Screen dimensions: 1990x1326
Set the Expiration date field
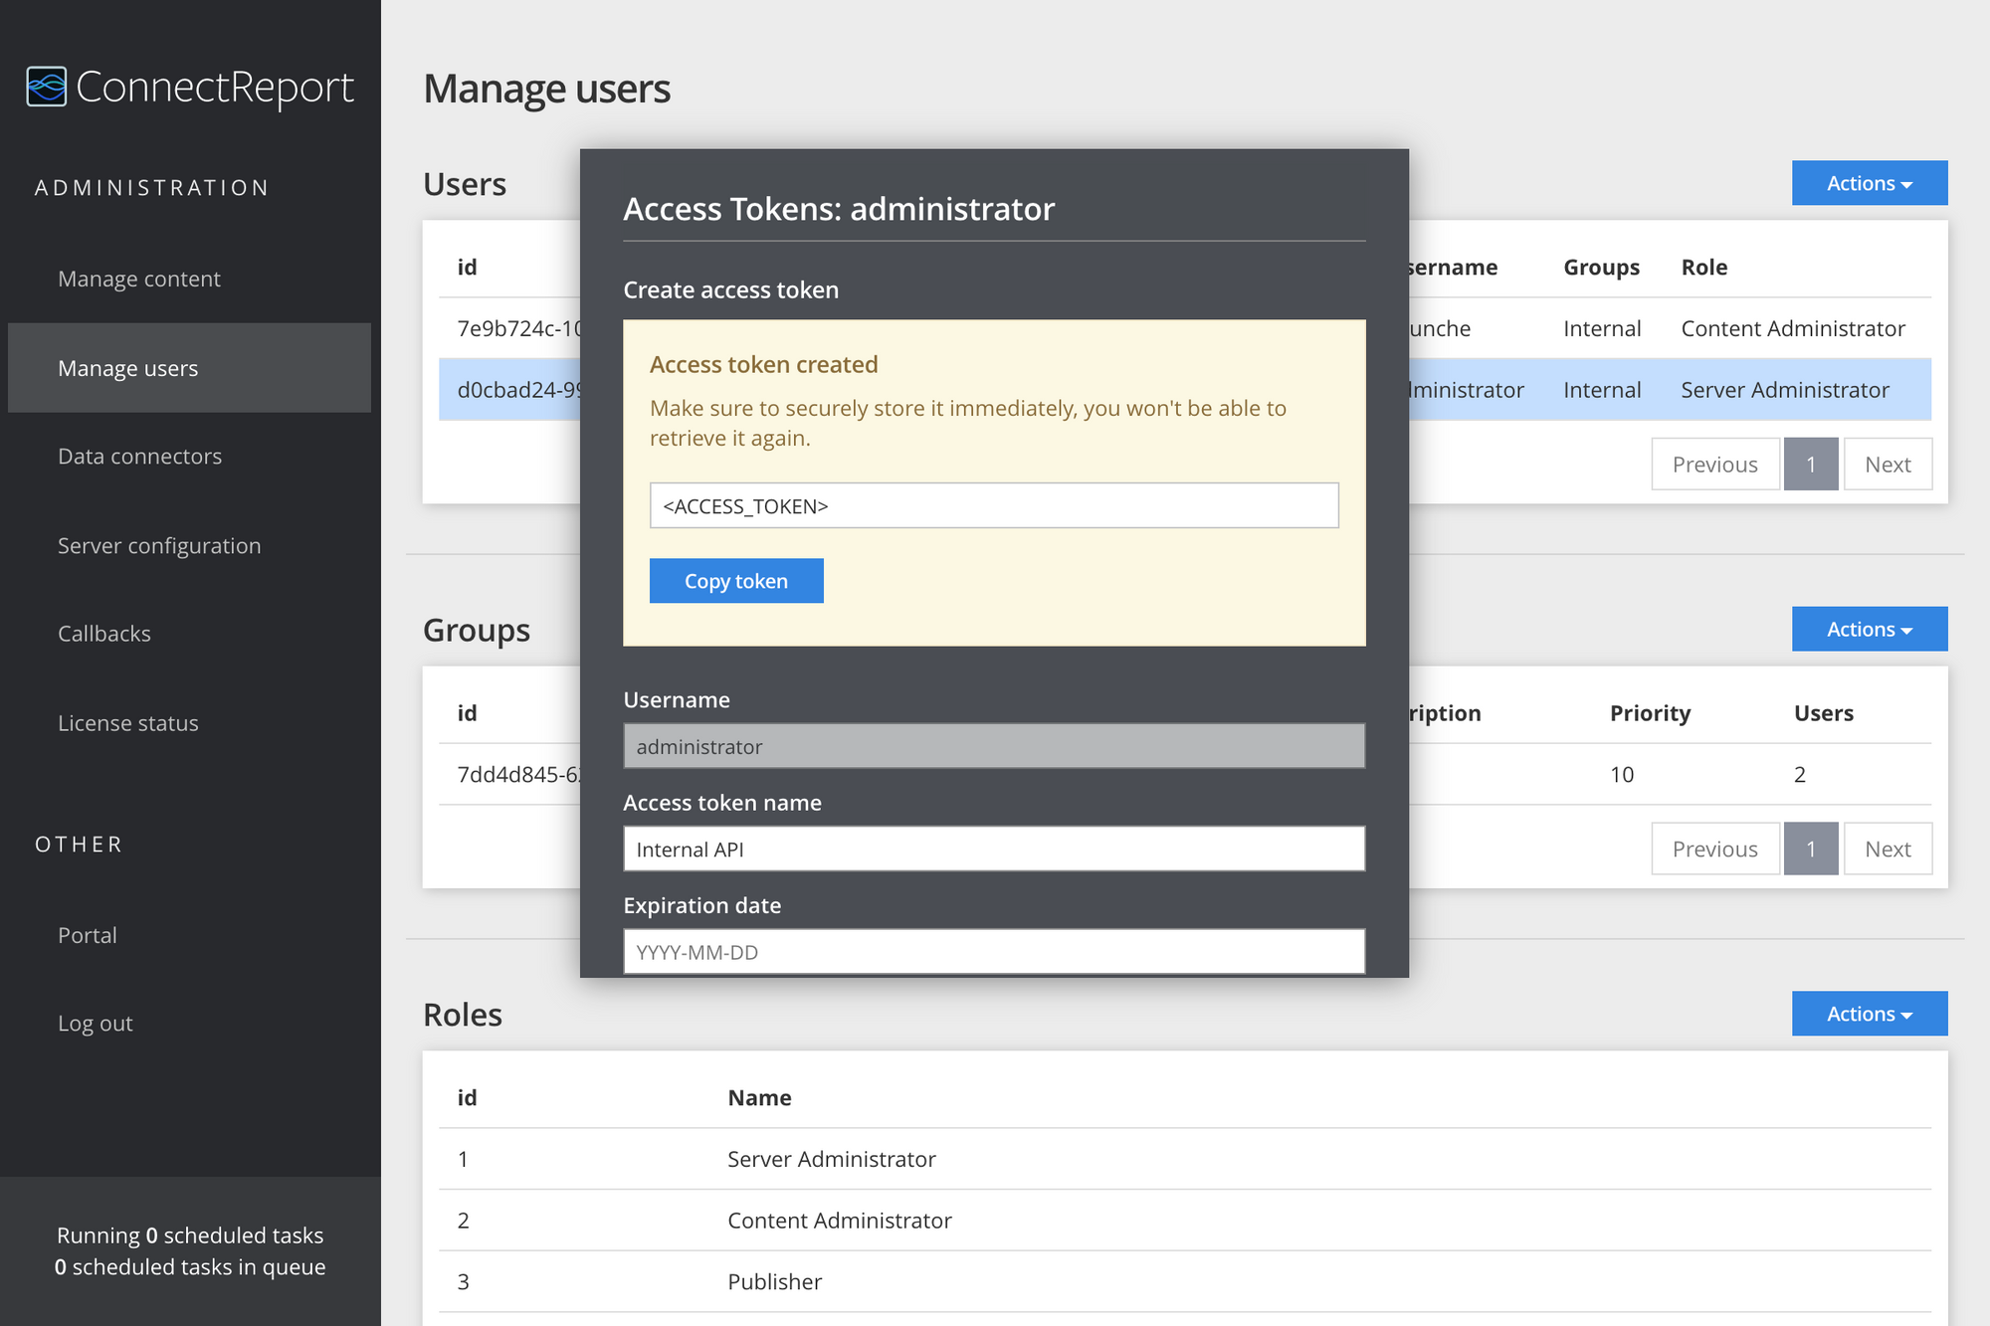click(x=992, y=951)
